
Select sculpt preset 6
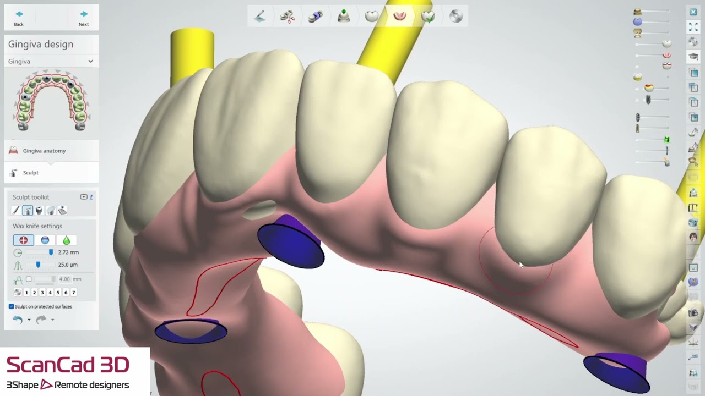point(66,293)
